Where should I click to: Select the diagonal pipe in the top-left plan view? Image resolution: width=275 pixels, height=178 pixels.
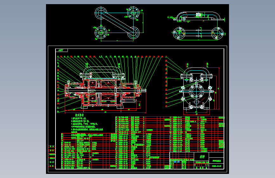coord(117,22)
